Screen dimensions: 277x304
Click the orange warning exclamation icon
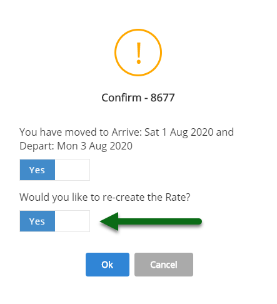tap(138, 53)
